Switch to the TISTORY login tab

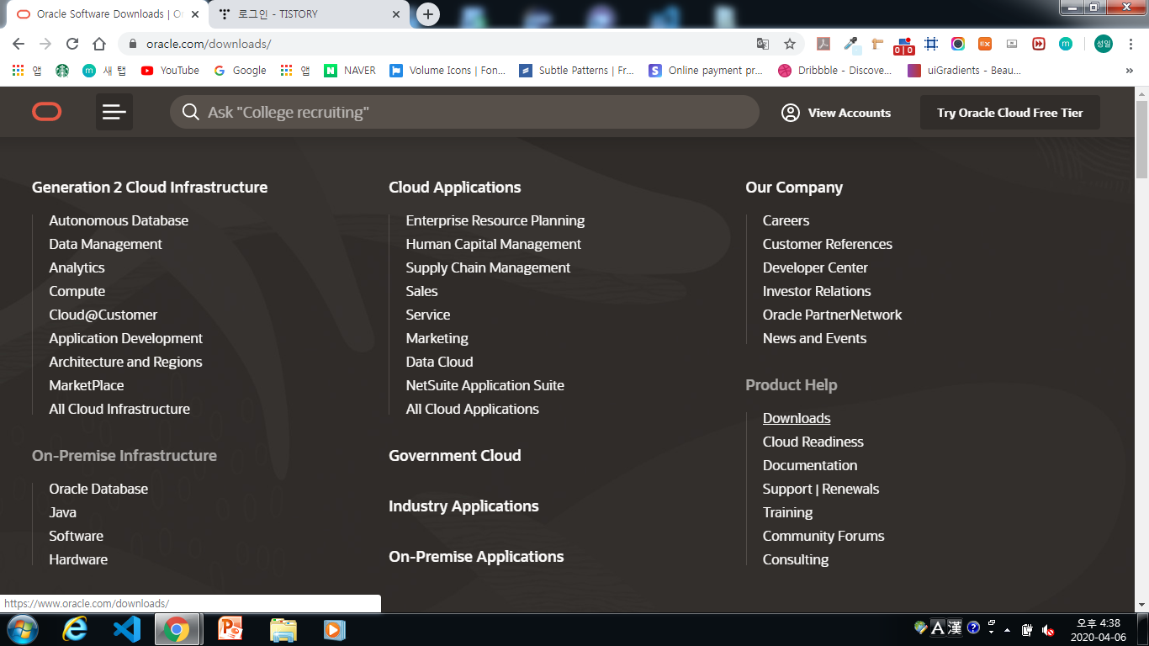308,14
